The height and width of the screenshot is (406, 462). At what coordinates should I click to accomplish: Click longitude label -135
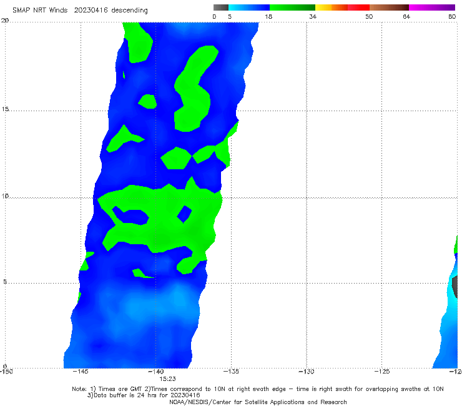[x=231, y=372]
